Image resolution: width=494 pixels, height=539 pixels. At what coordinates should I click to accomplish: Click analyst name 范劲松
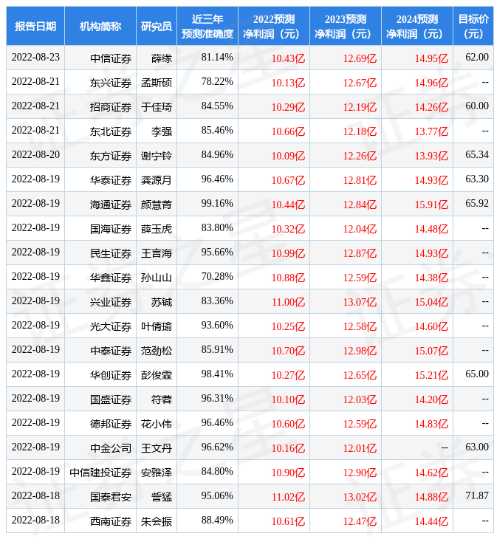(x=157, y=351)
